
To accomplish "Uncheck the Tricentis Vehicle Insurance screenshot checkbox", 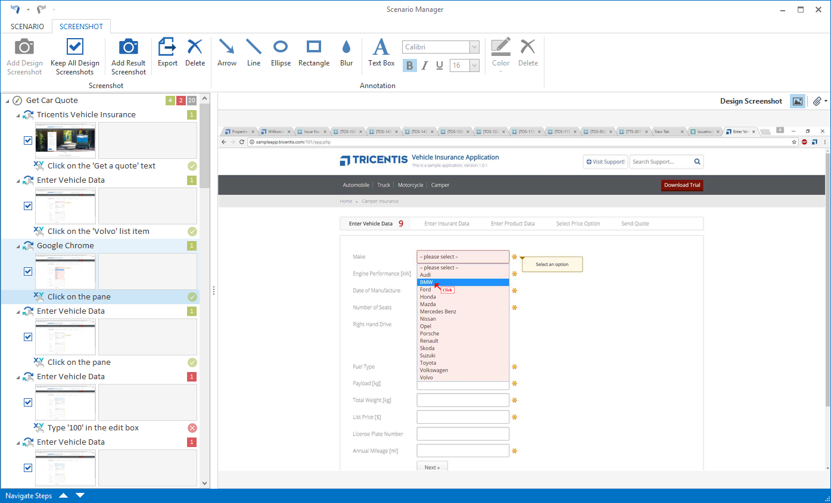I will tap(28, 140).
